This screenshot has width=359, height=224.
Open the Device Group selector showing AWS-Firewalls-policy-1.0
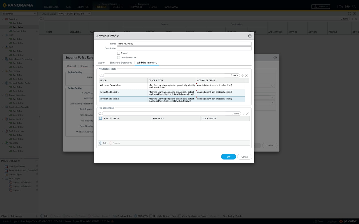pos(74,14)
